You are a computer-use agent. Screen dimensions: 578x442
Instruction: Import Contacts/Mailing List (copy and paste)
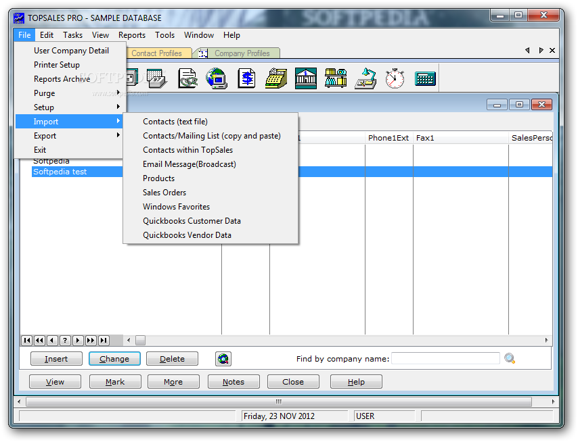point(210,136)
